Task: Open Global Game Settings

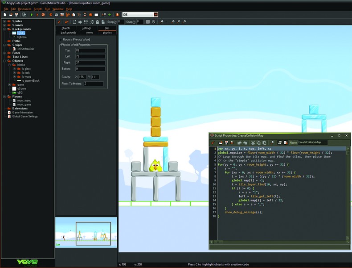Action: tap(25, 116)
